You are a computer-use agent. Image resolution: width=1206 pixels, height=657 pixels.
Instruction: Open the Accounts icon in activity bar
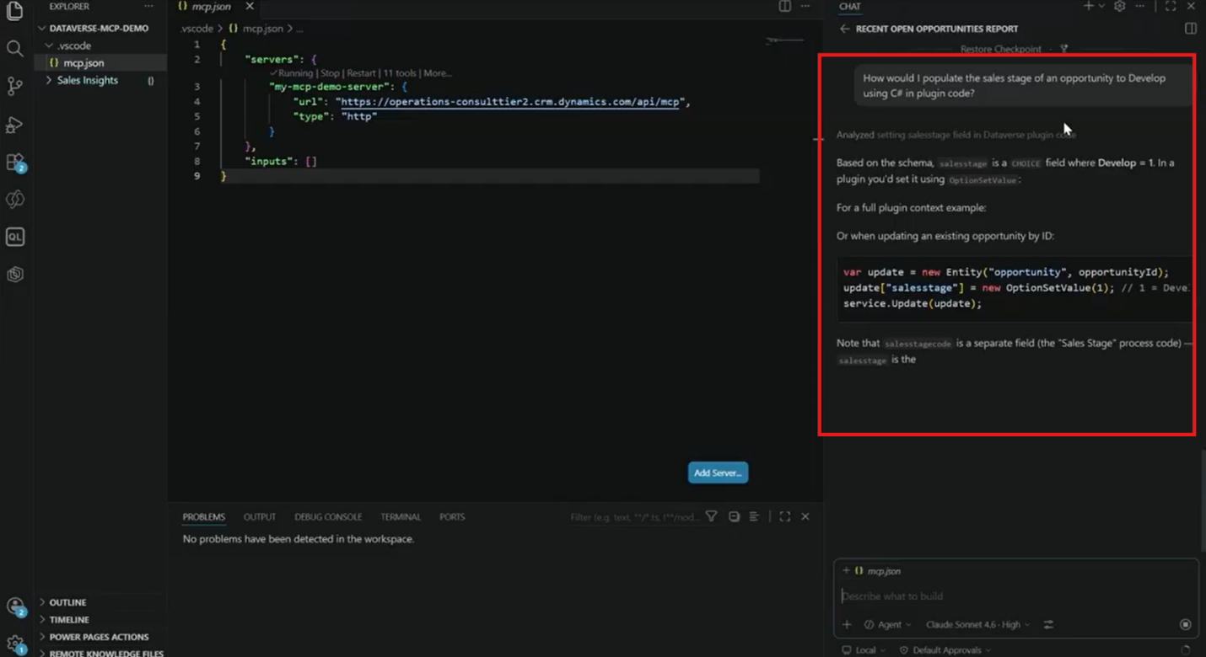[x=14, y=606]
